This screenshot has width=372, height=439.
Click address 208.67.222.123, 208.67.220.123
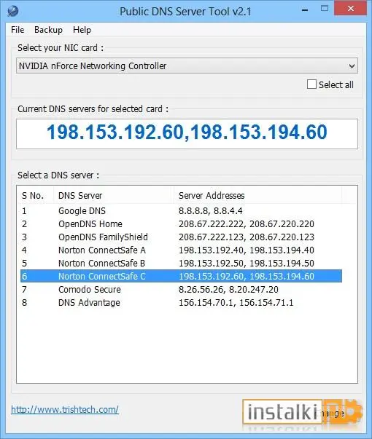tap(247, 237)
